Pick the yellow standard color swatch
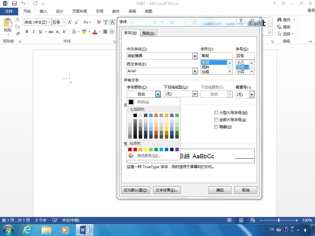Screen dimensions: 315x236 pos(146,150)
